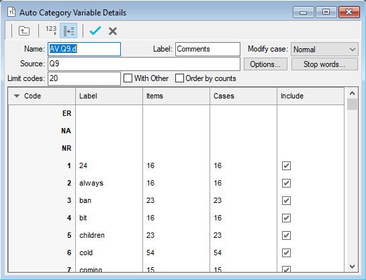Enable the With Other checkbox
Viewport: 366px width, 280px height.
coord(128,78)
